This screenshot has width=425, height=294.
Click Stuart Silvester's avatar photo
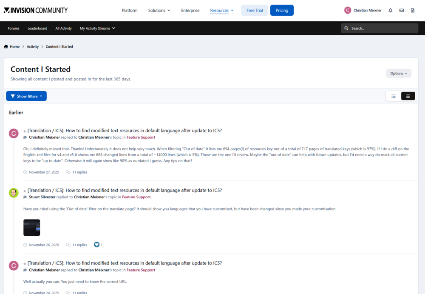14,193
